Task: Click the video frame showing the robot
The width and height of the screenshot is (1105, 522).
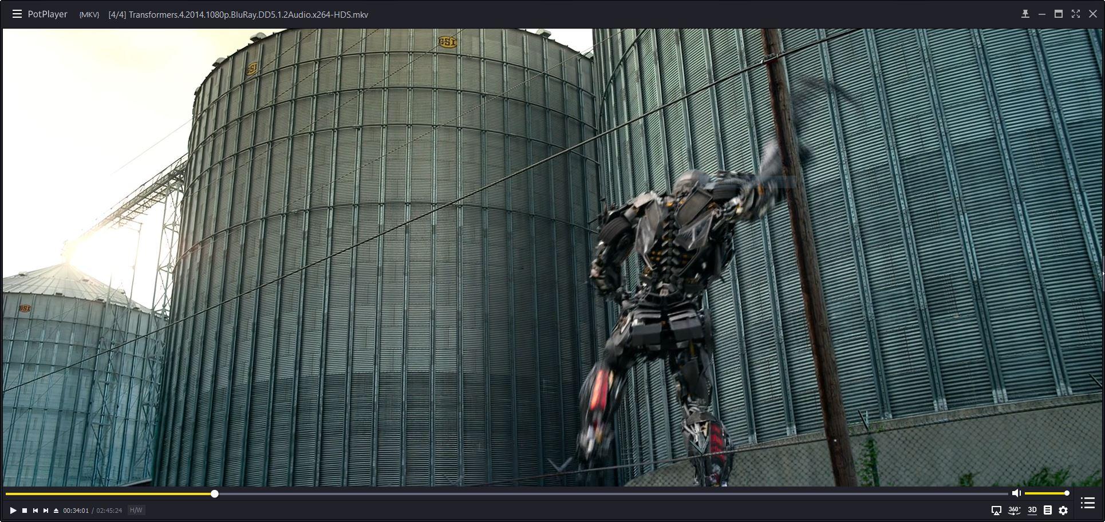Action: [552, 258]
